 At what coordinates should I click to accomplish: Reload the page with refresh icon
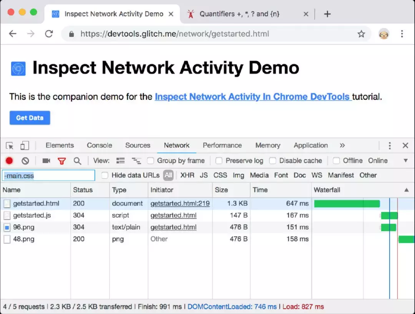click(x=49, y=34)
